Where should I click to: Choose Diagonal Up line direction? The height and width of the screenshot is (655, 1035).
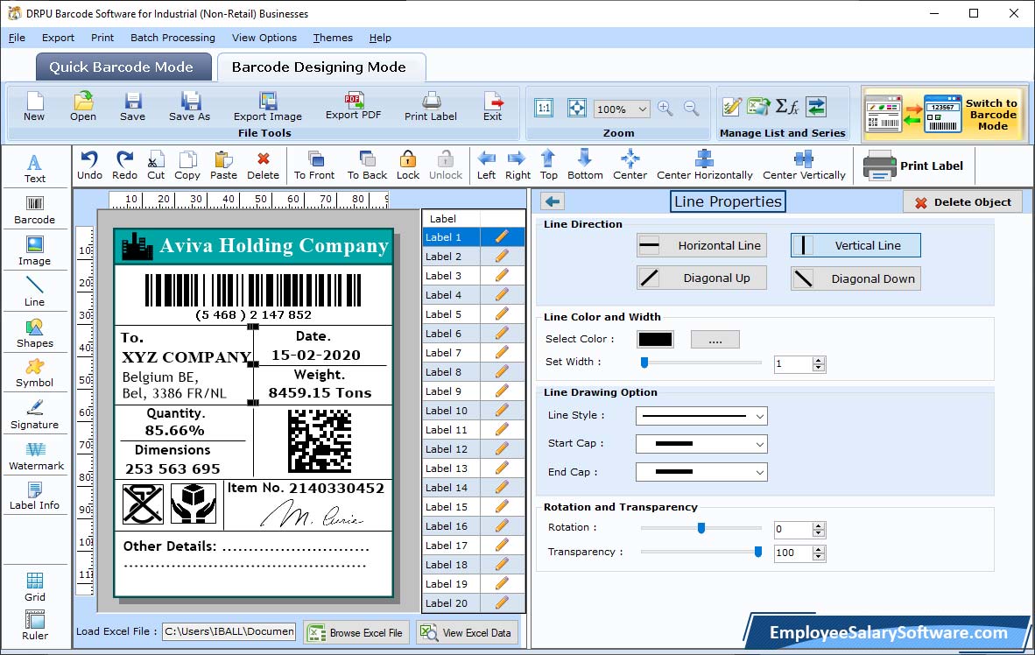701,278
